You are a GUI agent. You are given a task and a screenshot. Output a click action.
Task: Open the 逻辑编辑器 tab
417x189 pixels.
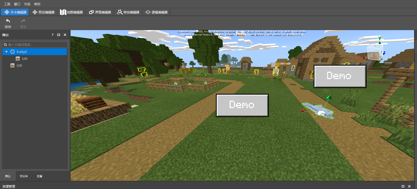pyautogui.click(x=156, y=12)
